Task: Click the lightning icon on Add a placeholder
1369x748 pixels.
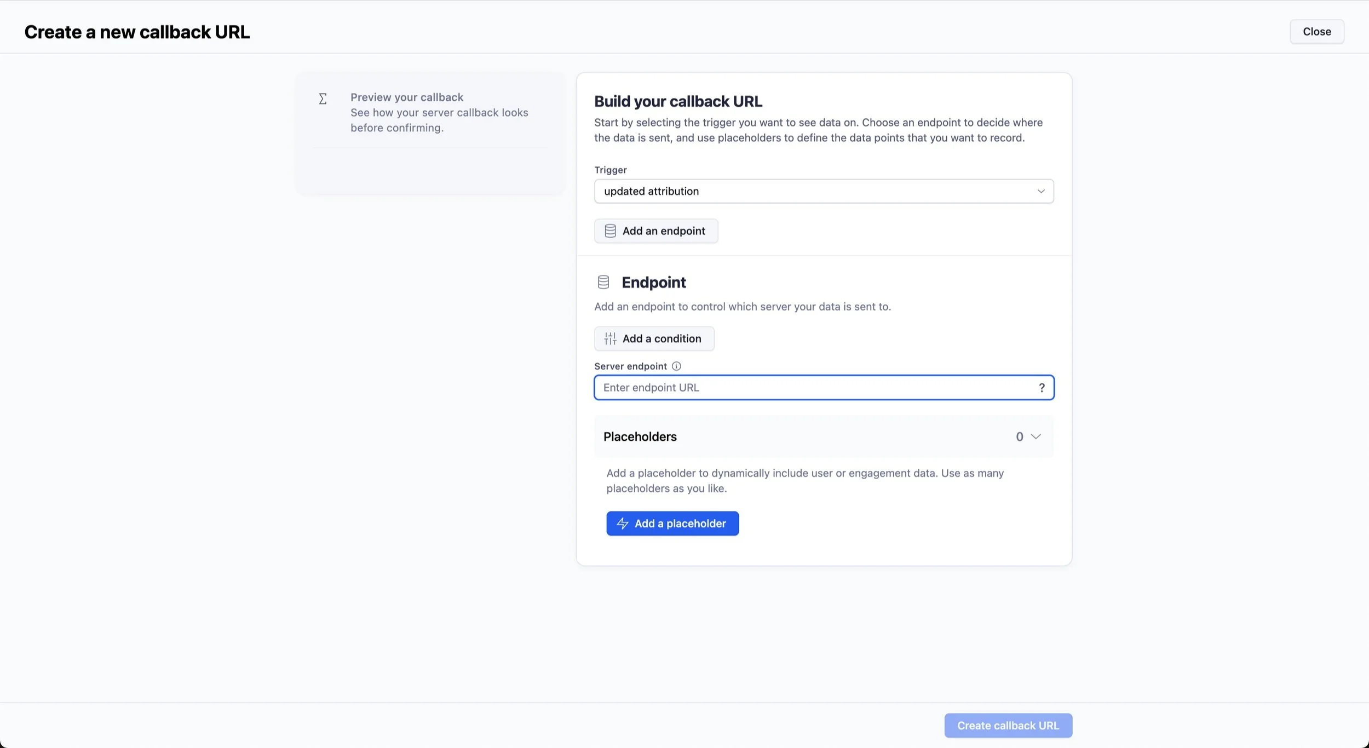Action: (622, 523)
